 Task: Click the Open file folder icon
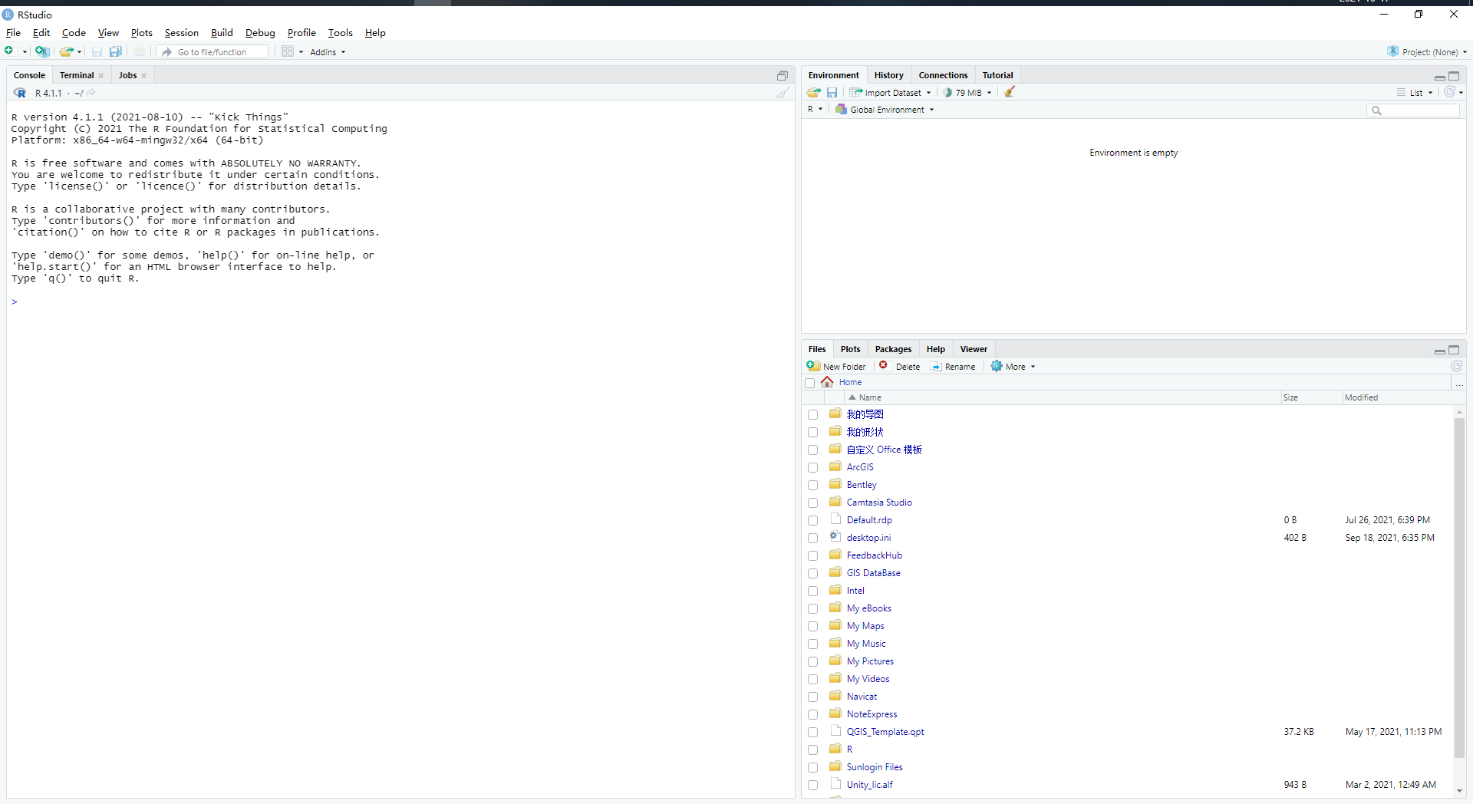tap(67, 51)
